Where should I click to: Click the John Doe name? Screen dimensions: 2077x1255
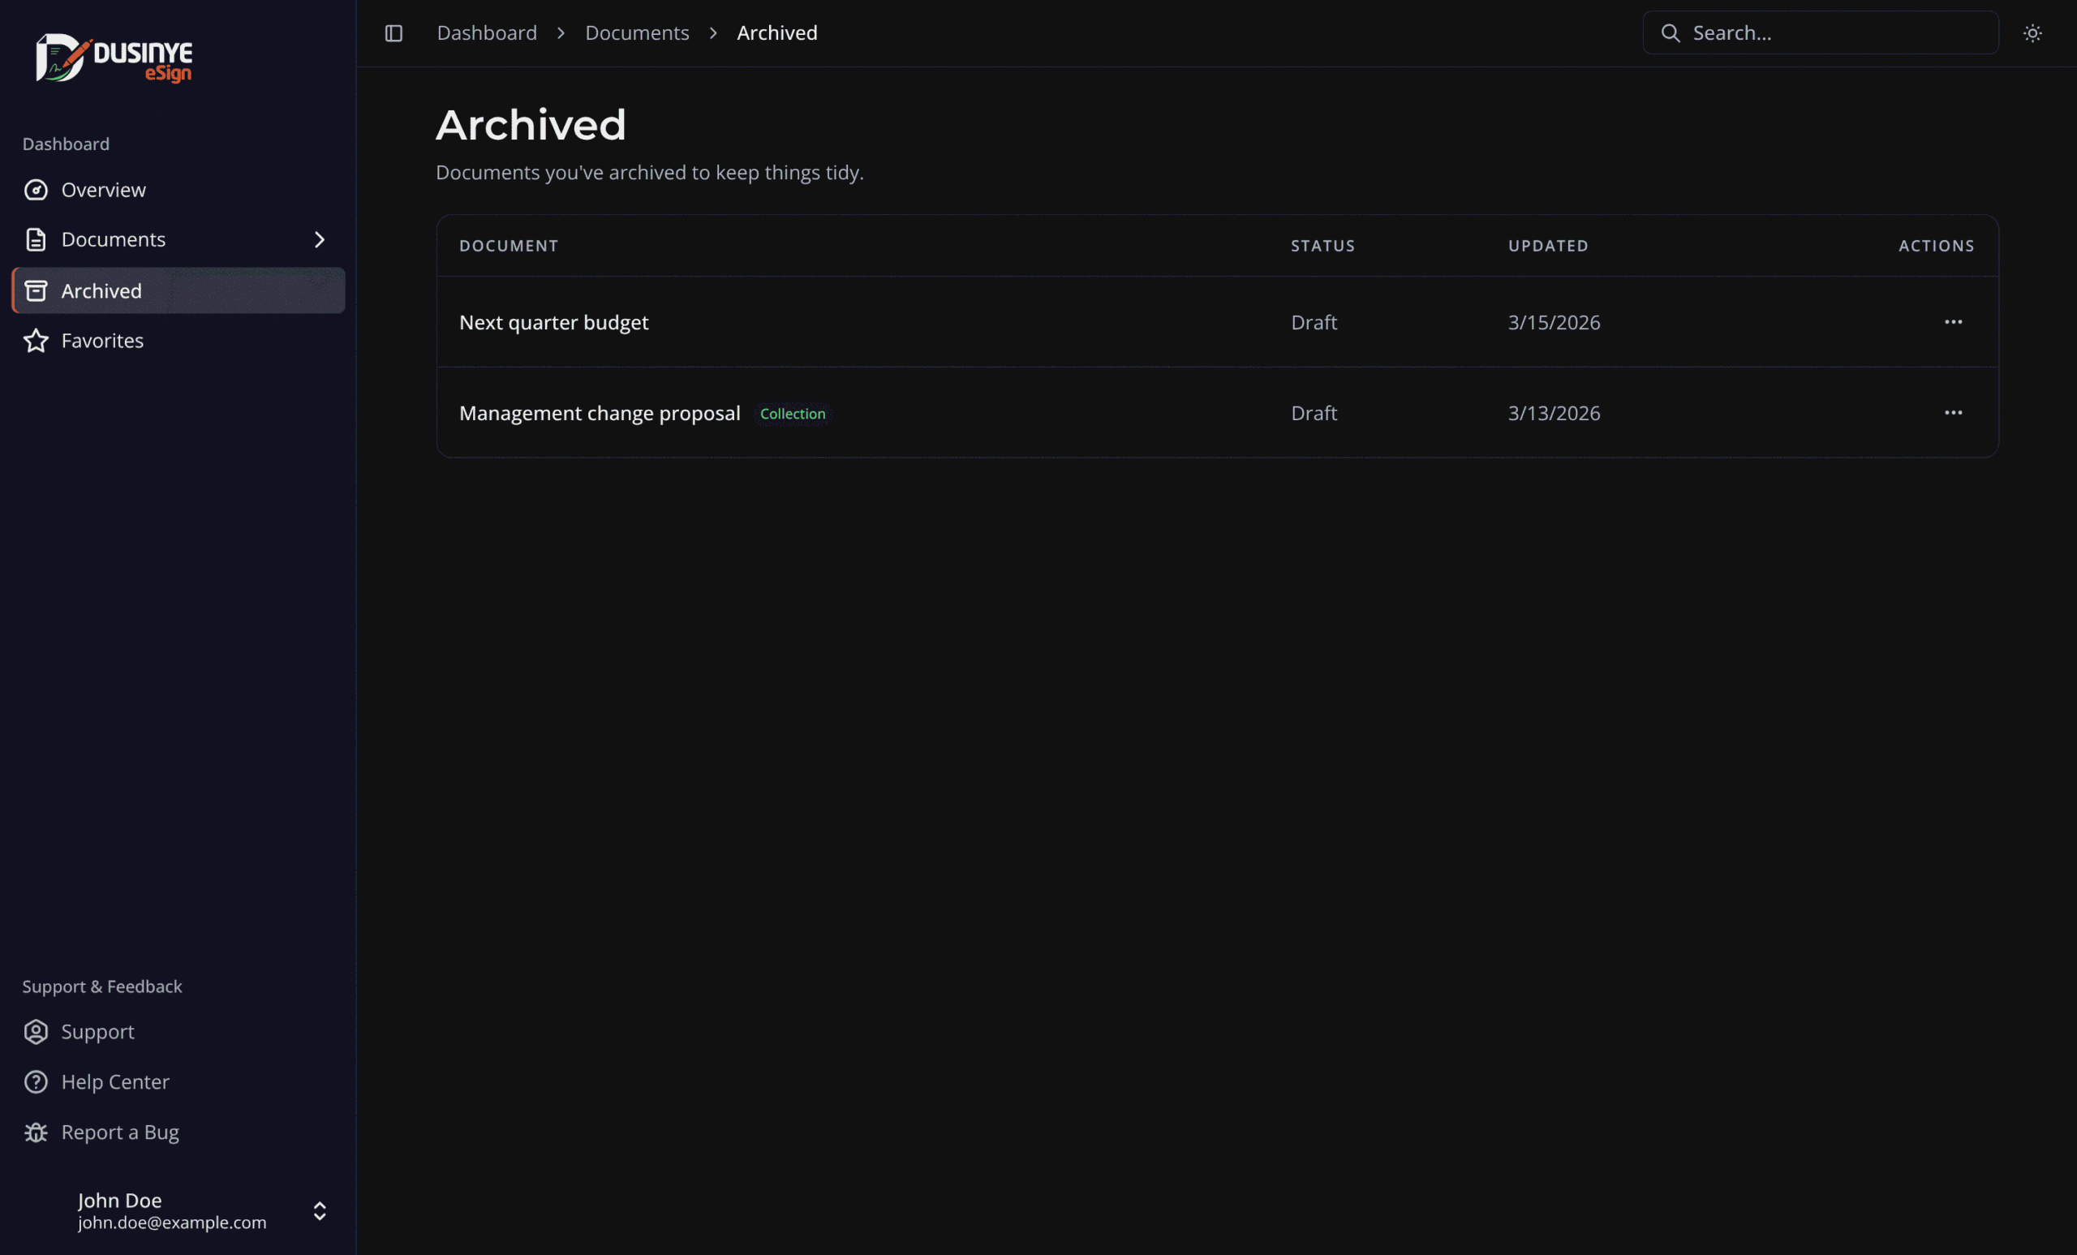[120, 1200]
